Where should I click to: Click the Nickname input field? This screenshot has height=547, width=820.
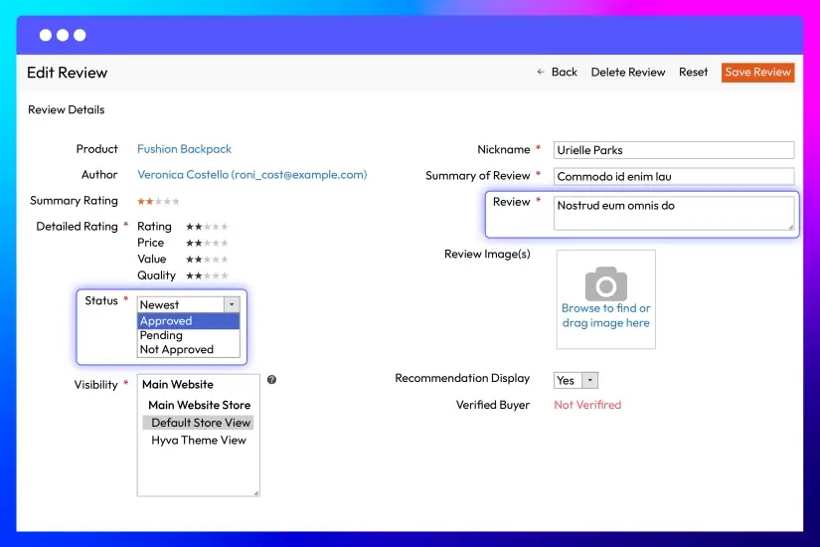(x=674, y=150)
